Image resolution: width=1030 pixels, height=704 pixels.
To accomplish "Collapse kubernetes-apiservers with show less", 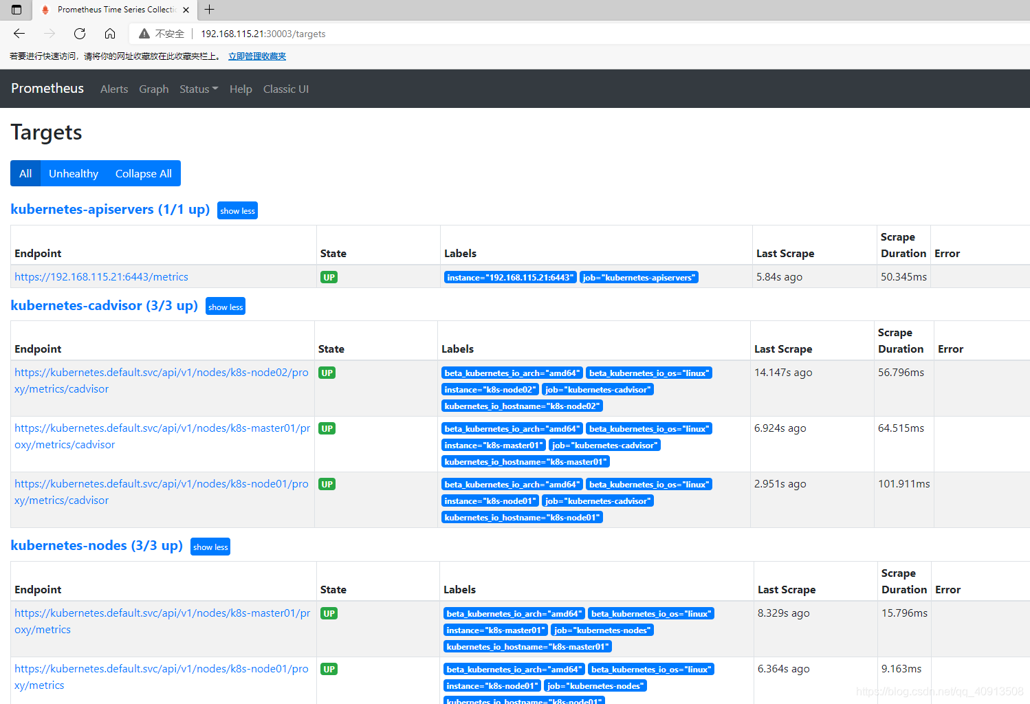I will pos(237,210).
